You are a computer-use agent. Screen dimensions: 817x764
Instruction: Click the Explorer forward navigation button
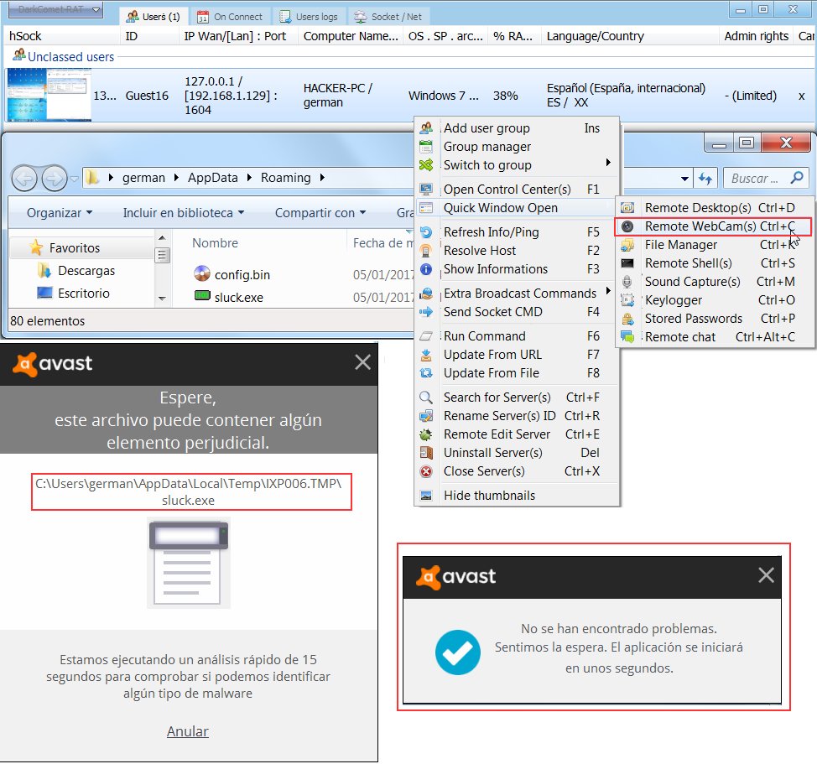click(x=55, y=179)
